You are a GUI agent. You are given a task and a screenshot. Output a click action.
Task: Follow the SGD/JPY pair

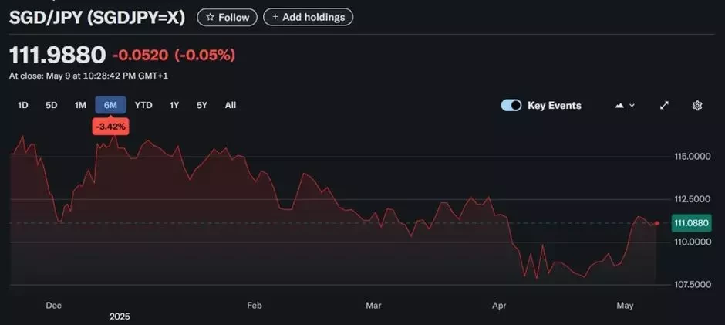pyautogui.click(x=227, y=17)
